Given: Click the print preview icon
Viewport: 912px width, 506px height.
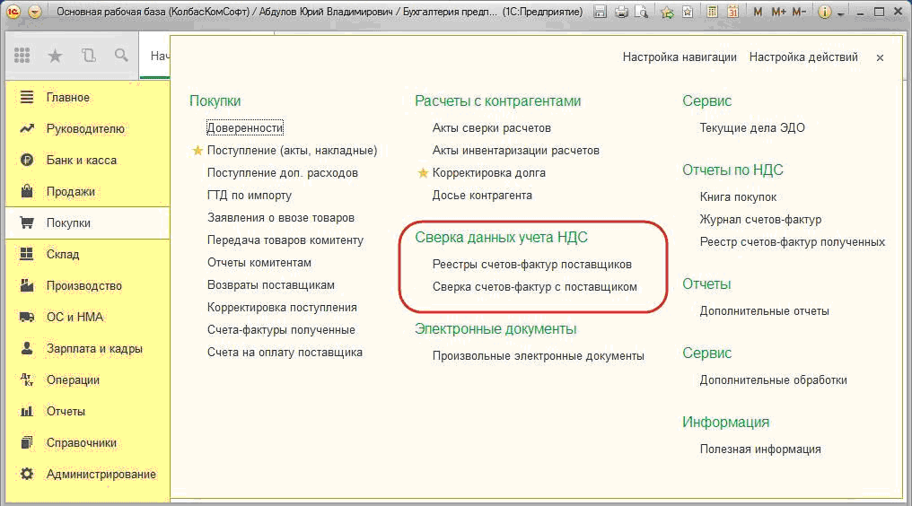Looking at the screenshot, I should 643,13.
